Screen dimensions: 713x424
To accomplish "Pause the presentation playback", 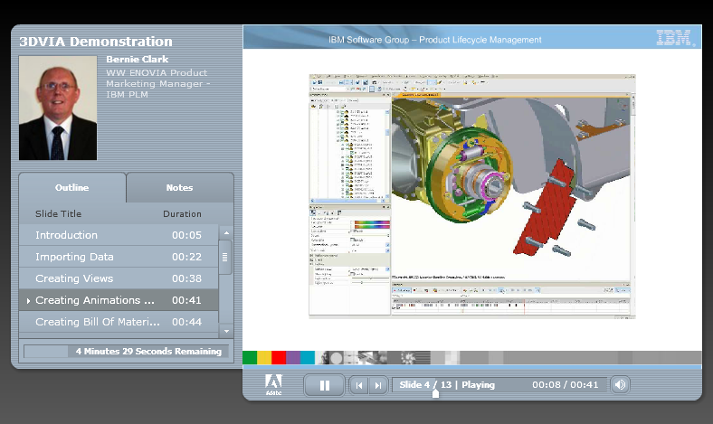I will coord(324,385).
